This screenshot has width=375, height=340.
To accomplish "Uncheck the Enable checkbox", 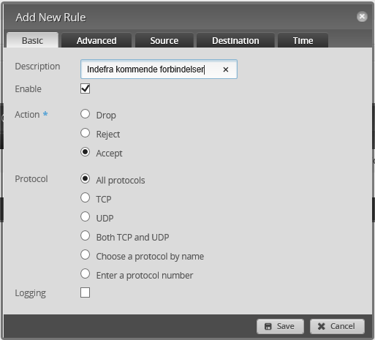I will pos(85,88).
